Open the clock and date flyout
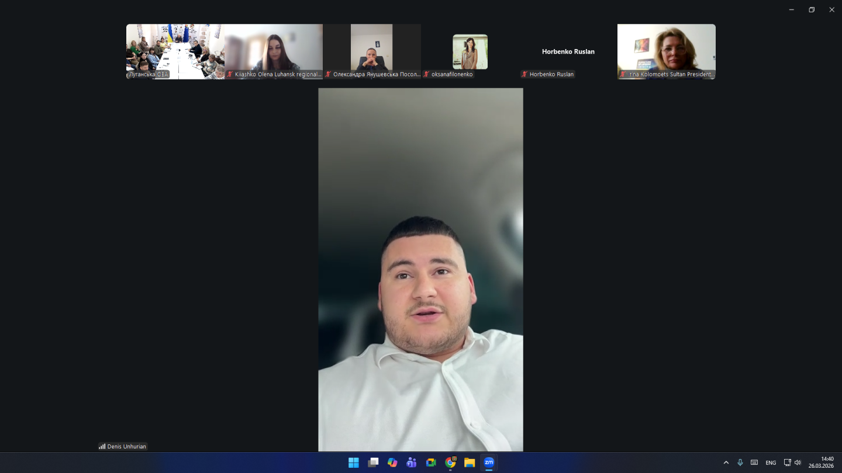This screenshot has width=842, height=473. pos(821,462)
